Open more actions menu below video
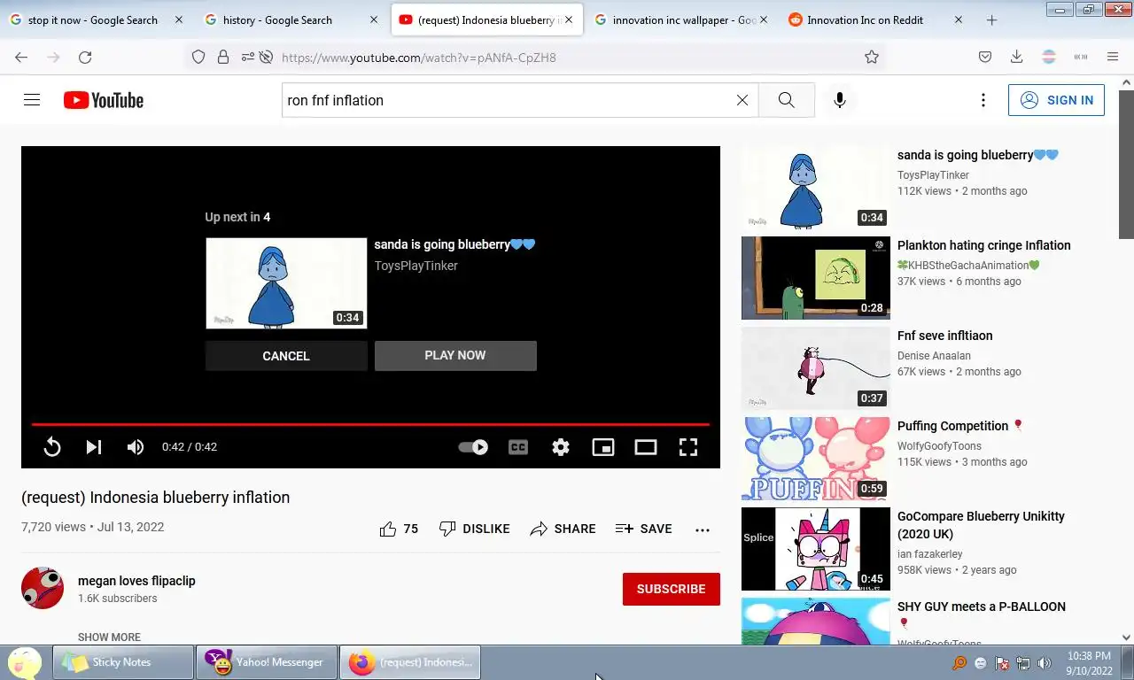The image size is (1134, 680). [703, 529]
